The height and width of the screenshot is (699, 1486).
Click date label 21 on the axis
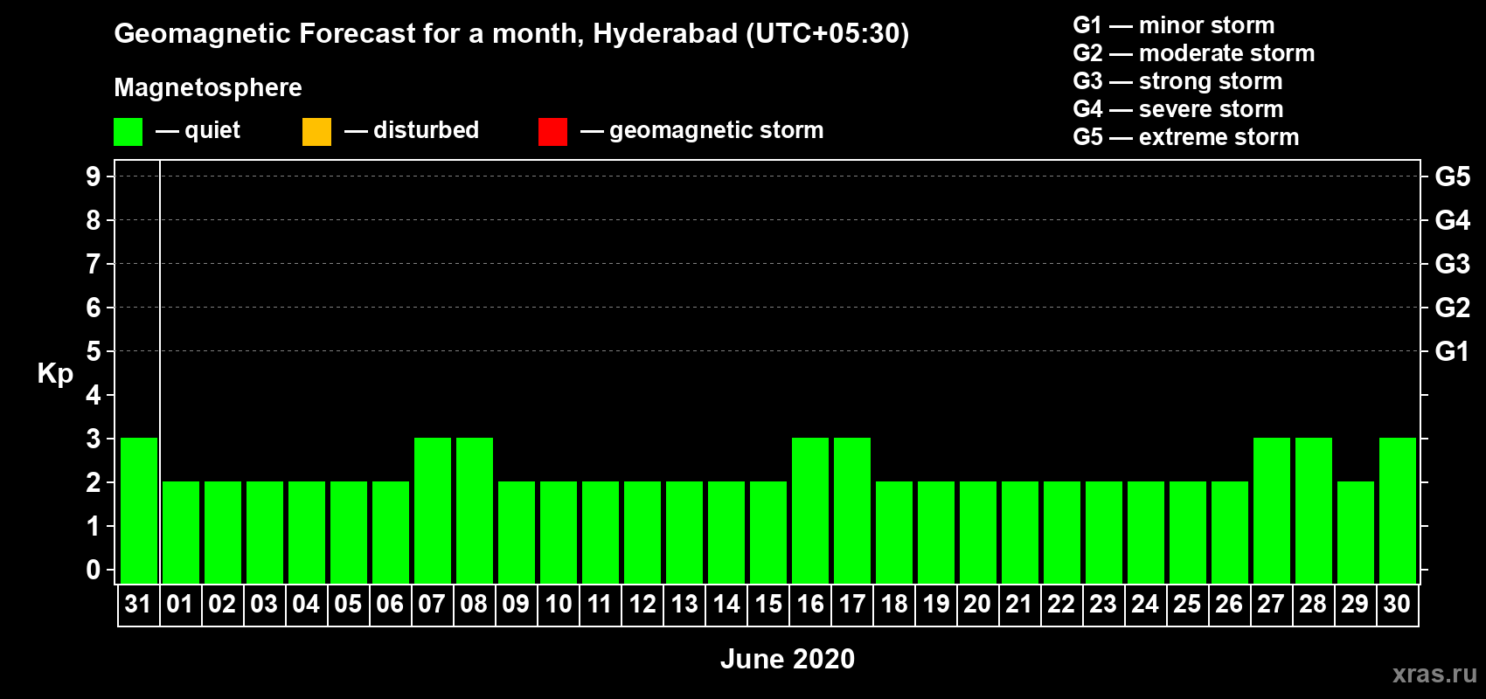tap(1019, 604)
